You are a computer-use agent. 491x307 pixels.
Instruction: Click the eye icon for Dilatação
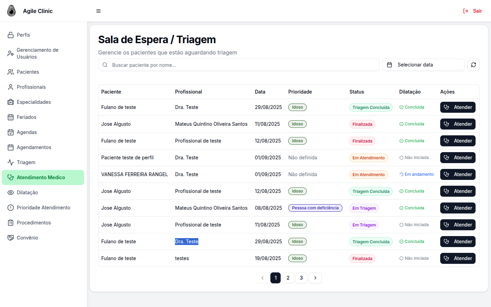click(11, 193)
